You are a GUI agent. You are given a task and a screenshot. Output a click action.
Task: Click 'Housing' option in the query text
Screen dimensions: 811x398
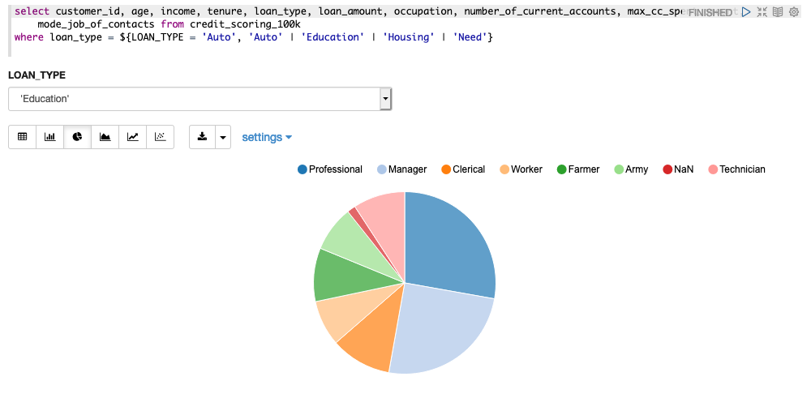pos(408,37)
